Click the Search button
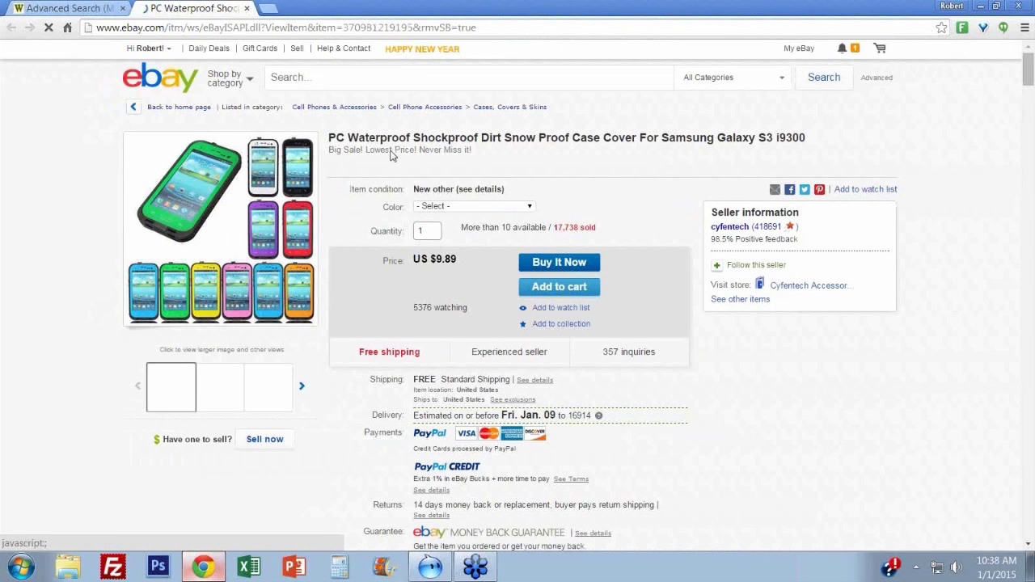The height and width of the screenshot is (582, 1035). point(824,78)
